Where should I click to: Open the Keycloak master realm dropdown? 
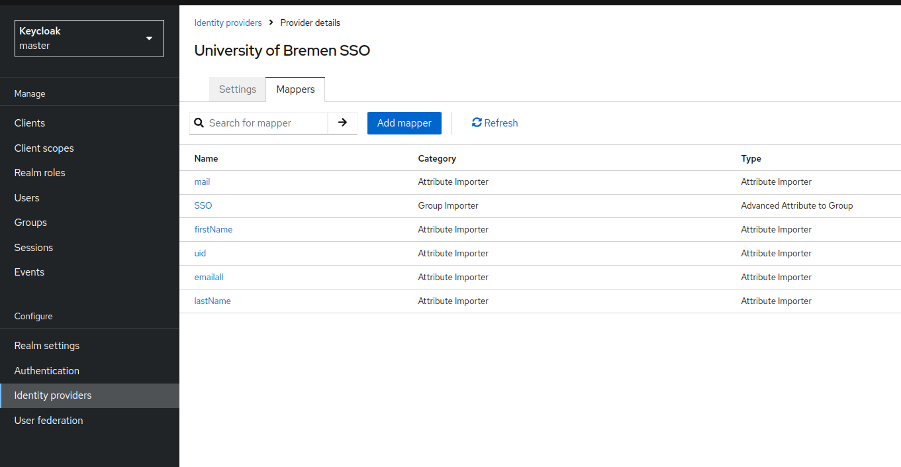(89, 38)
